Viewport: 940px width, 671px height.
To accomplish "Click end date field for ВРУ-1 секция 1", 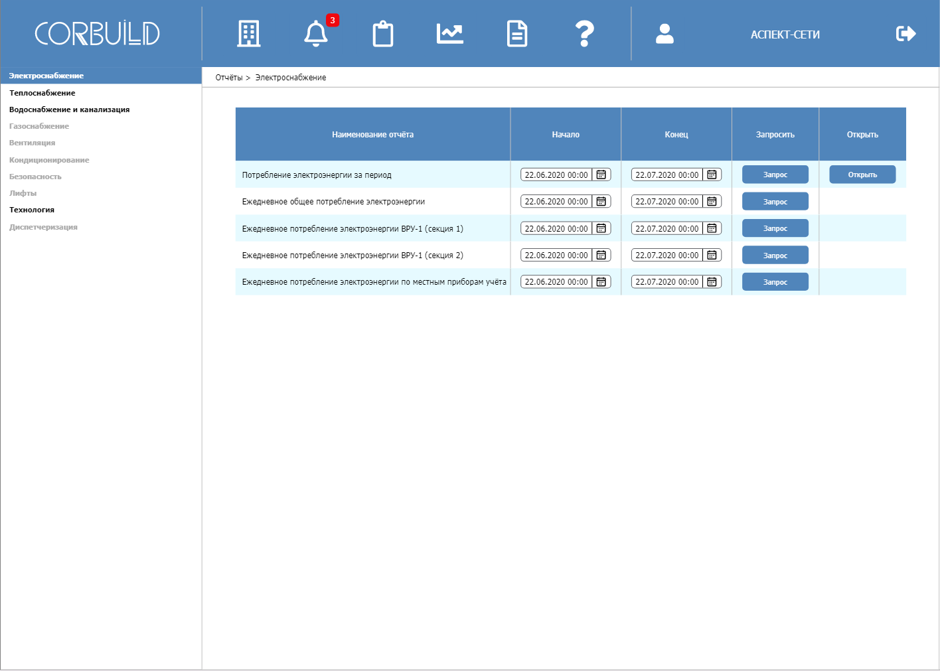I will tap(667, 228).
